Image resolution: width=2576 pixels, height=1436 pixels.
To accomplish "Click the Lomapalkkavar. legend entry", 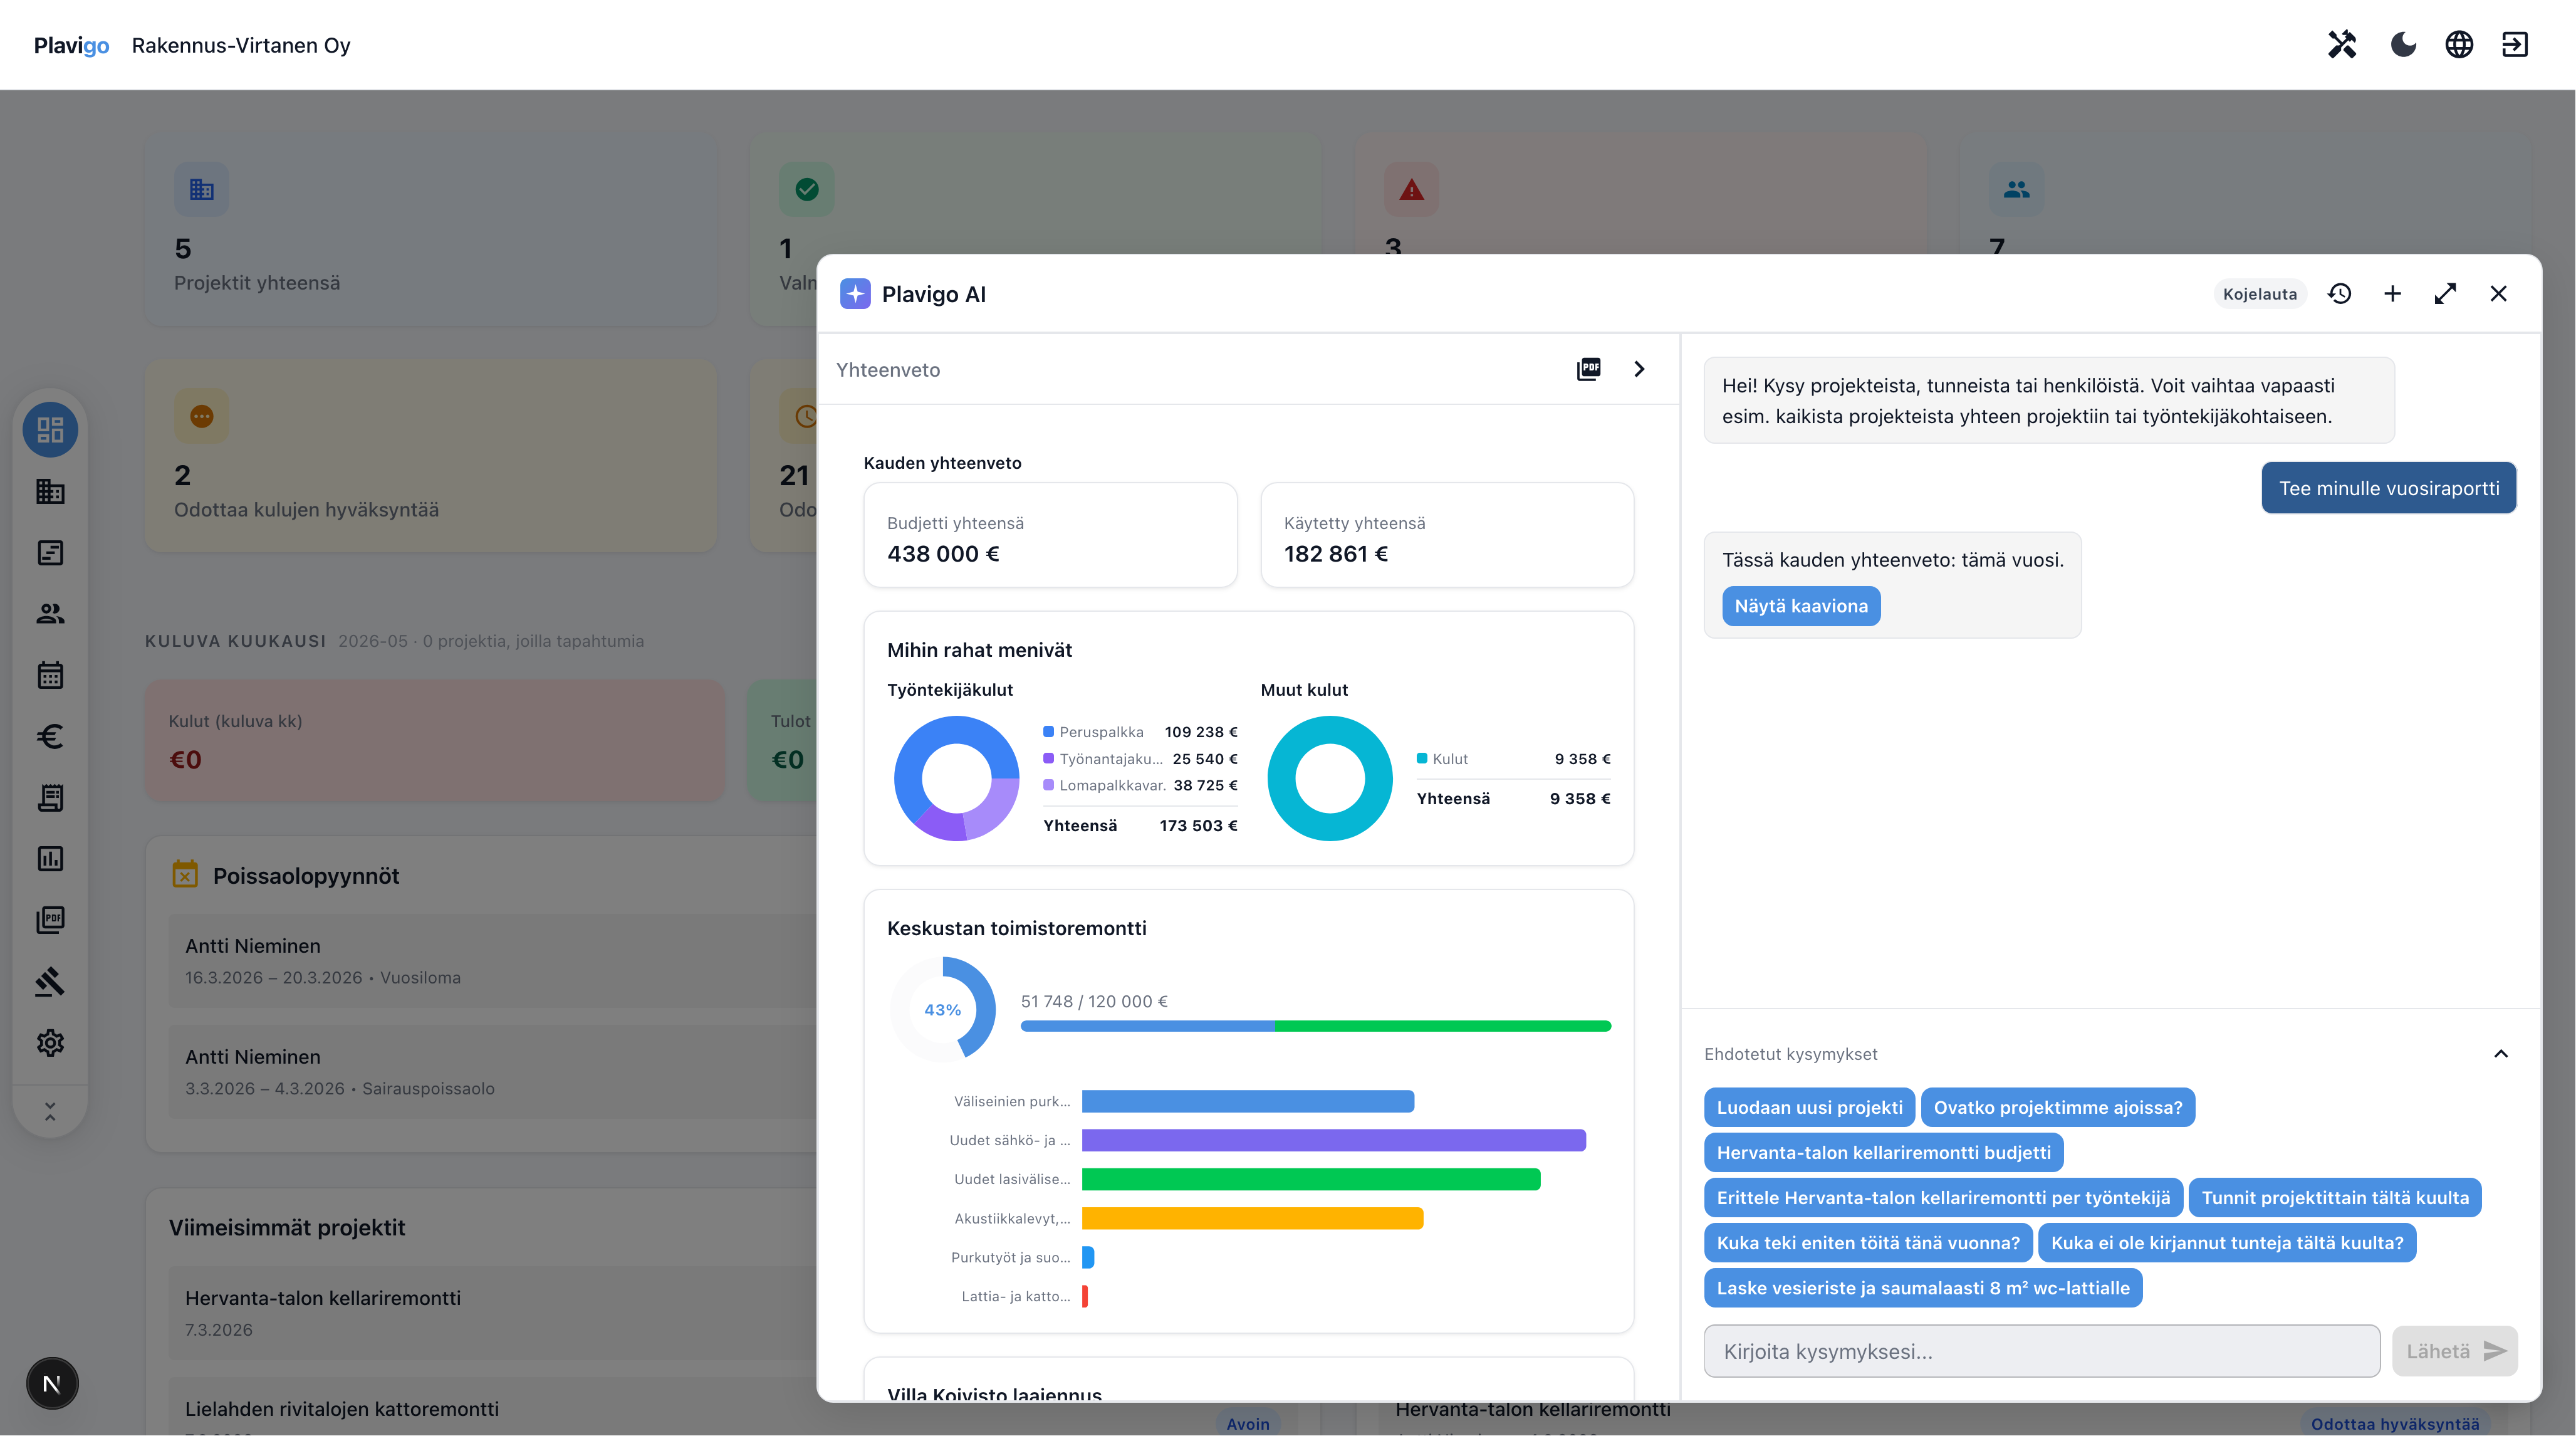I will [x=1140, y=786].
